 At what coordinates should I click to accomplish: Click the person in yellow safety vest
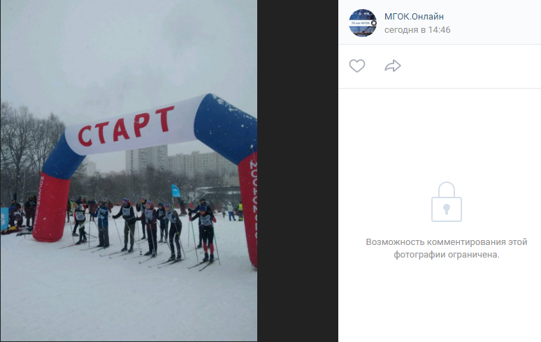(x=240, y=211)
